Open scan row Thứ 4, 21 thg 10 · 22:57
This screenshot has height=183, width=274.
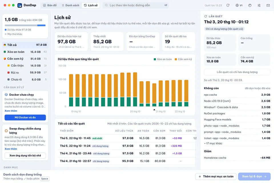click(x=126, y=161)
